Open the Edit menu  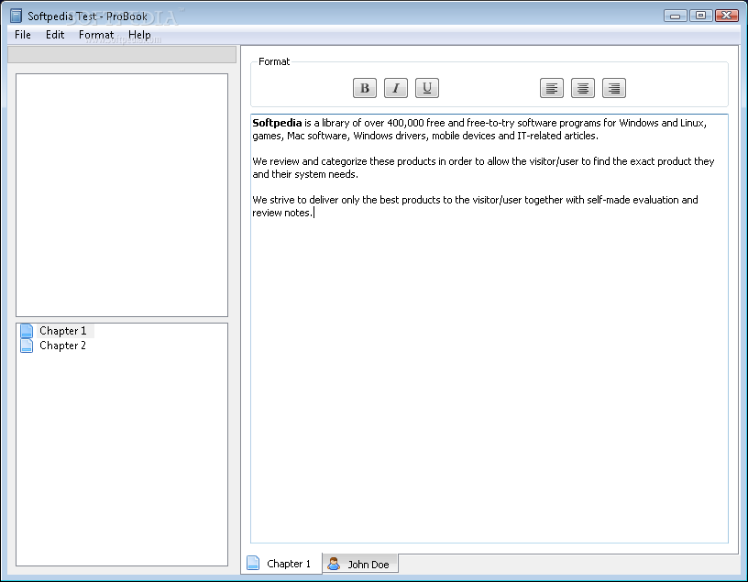[55, 35]
